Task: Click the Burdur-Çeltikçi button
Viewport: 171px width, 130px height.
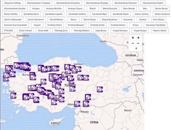Action: tap(11, 14)
